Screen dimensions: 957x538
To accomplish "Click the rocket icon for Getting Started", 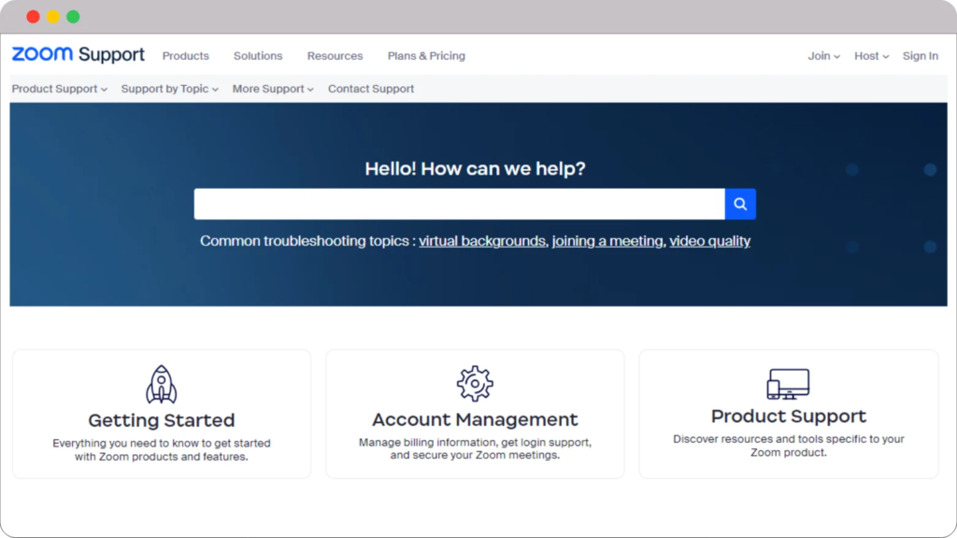I will [x=161, y=382].
